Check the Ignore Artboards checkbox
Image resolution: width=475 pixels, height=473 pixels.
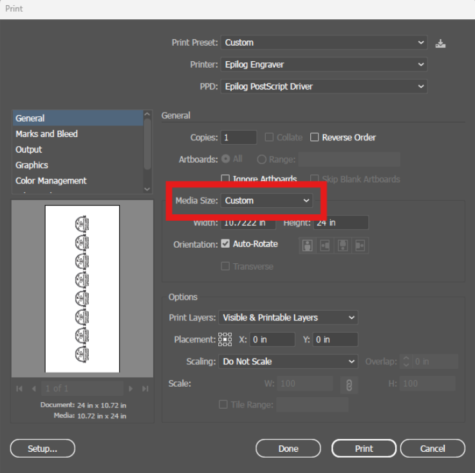225,179
